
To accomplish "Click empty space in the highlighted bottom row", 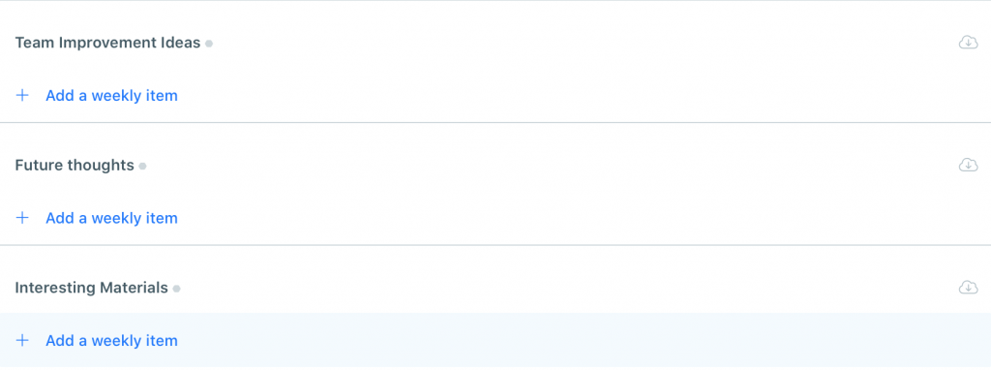I will pyautogui.click(x=569, y=340).
